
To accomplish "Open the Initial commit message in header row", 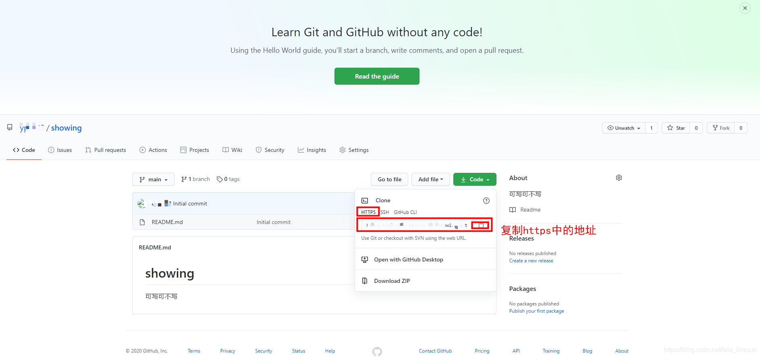I will [190, 203].
